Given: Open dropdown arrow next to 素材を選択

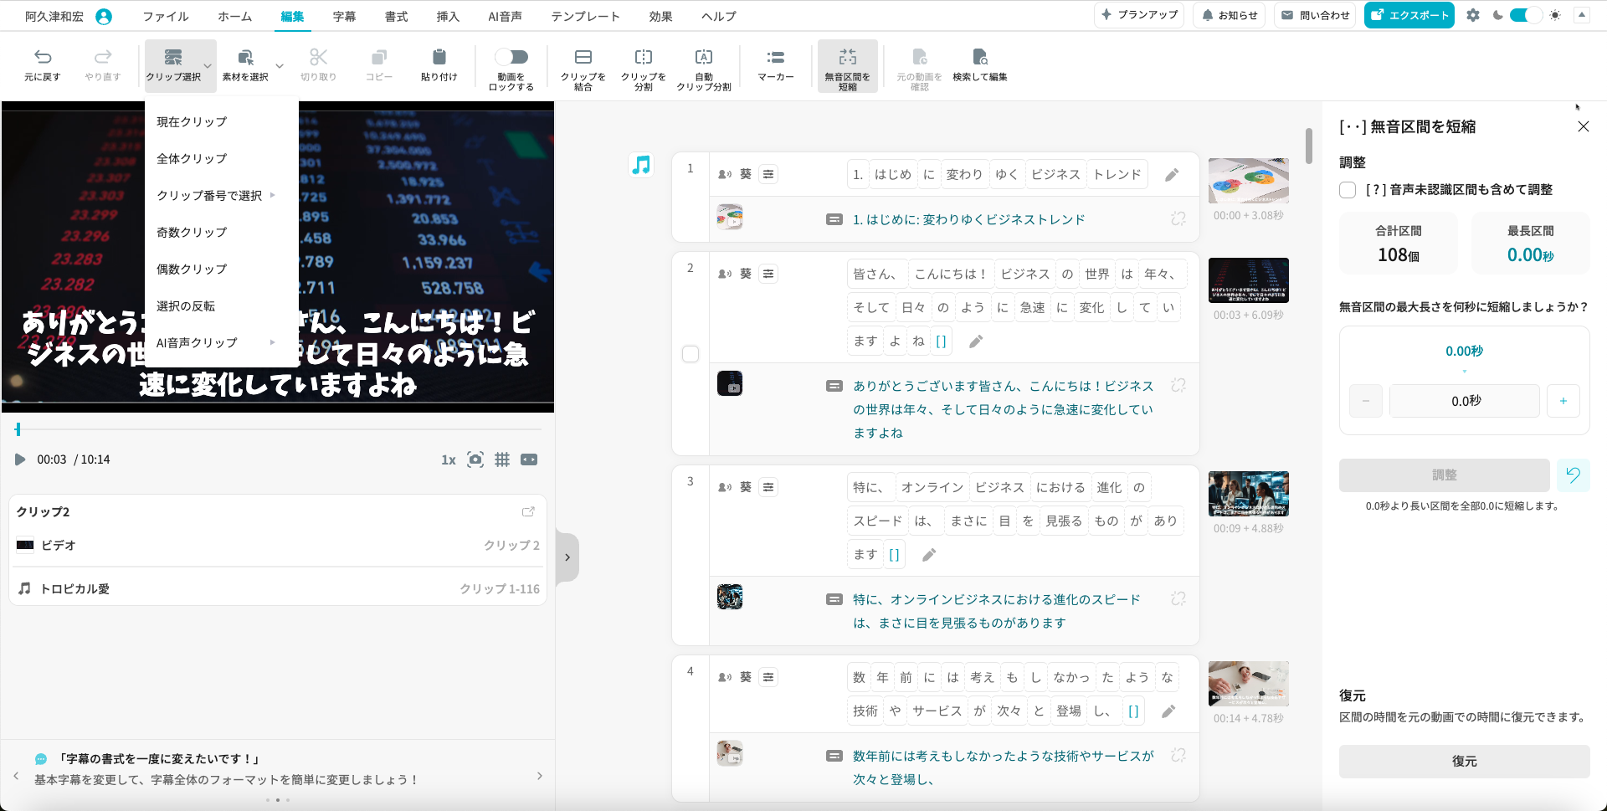Looking at the screenshot, I should [x=280, y=65].
